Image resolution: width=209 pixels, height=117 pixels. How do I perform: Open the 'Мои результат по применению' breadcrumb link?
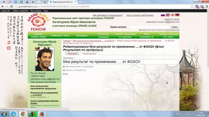(x=94, y=41)
